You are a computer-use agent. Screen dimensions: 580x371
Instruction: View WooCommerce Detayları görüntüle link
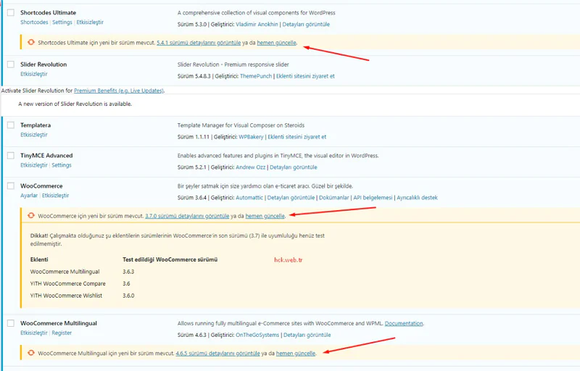pos(291,198)
